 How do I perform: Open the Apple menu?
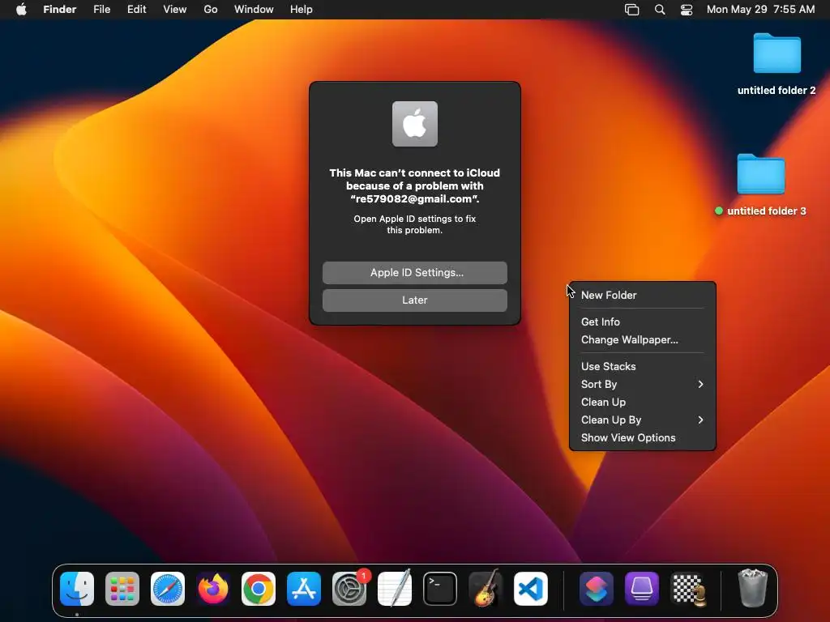(x=21, y=10)
